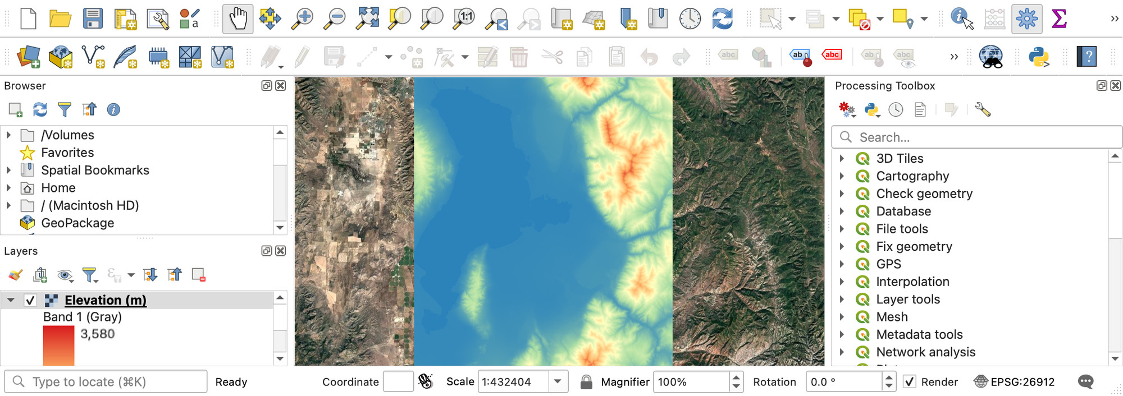The height and width of the screenshot is (396, 1123).
Task: Click the New Shapefile Layer icon
Action: tap(93, 57)
